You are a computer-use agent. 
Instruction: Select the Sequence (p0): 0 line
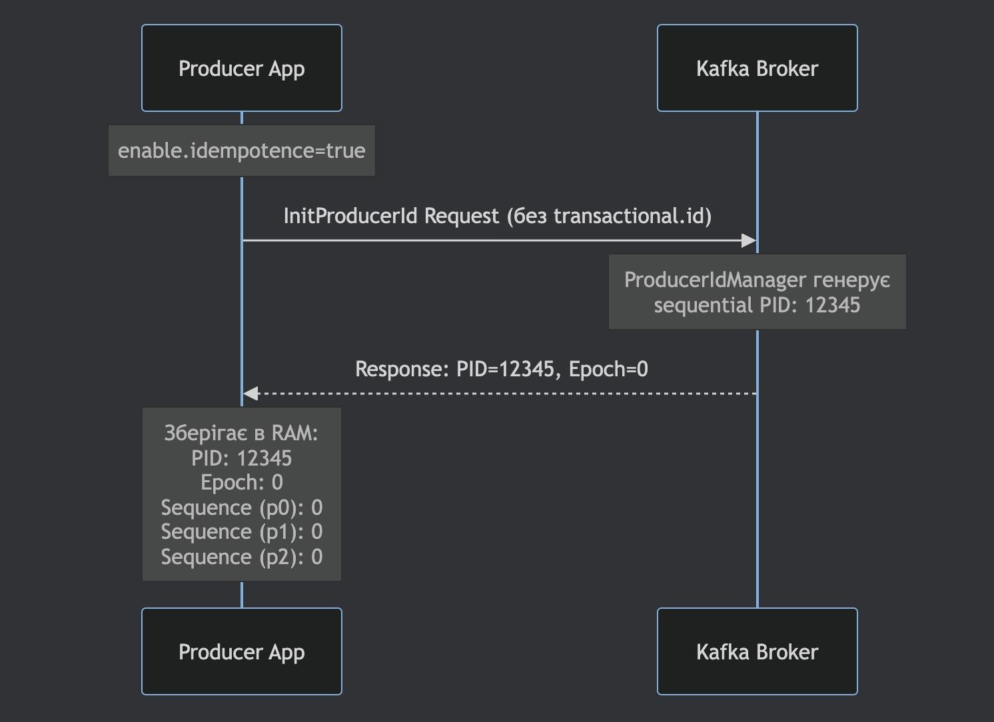click(x=241, y=508)
